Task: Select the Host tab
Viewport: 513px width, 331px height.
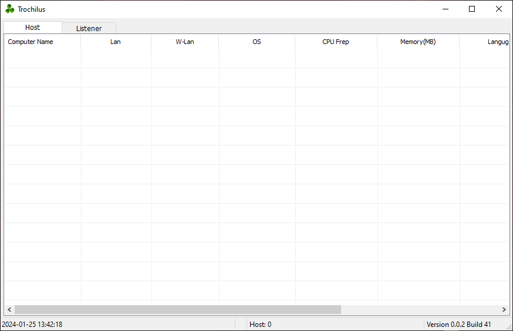Action: click(32, 28)
